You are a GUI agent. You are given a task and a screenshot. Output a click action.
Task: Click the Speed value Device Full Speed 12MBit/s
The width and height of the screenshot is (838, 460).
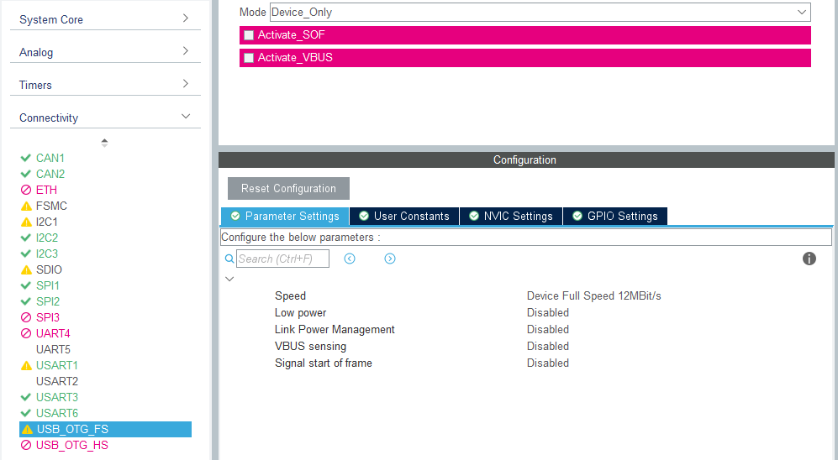point(593,295)
